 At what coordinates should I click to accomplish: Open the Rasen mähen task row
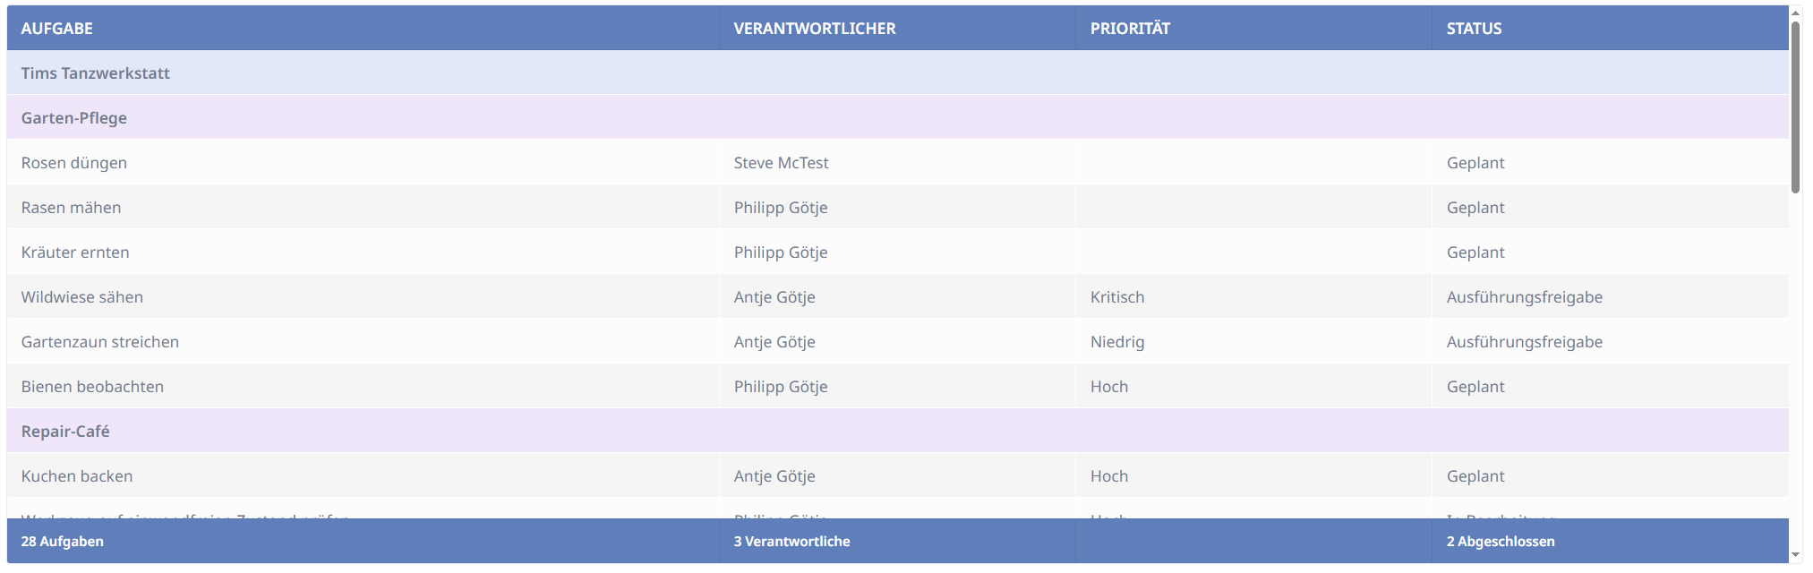[72, 208]
